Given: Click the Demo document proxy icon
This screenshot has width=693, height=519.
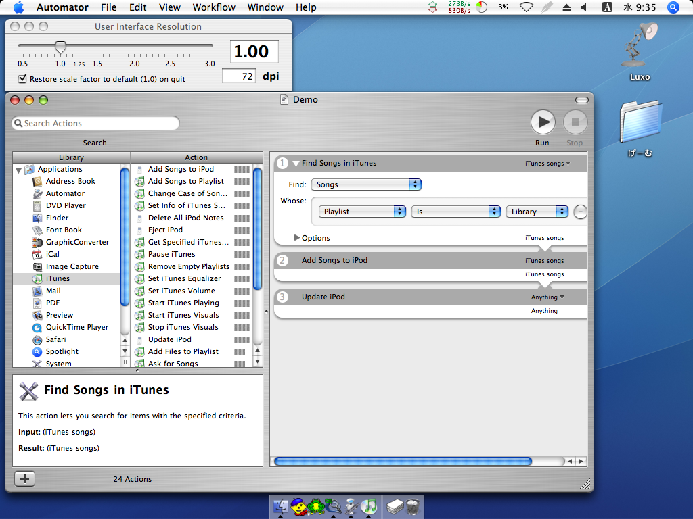Looking at the screenshot, I should coord(284,100).
